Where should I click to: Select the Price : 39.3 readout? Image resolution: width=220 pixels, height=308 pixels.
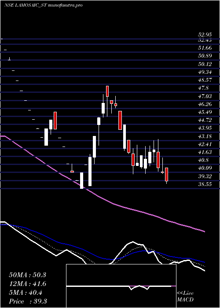click(28, 301)
